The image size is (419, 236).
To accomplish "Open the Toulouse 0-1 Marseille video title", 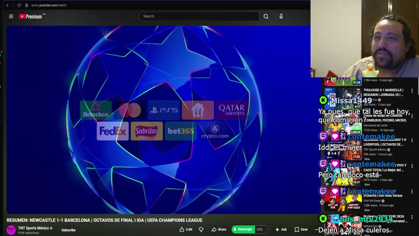I will pyautogui.click(x=383, y=92).
